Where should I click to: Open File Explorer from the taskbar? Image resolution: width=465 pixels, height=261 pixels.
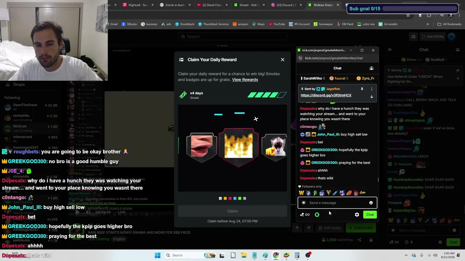[244, 255]
